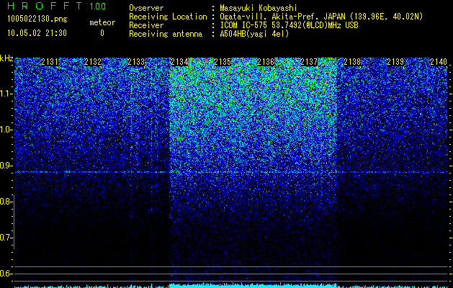Screen dimensions: 453x288
Task: Click the 2132 time marker
Action: coord(93,62)
